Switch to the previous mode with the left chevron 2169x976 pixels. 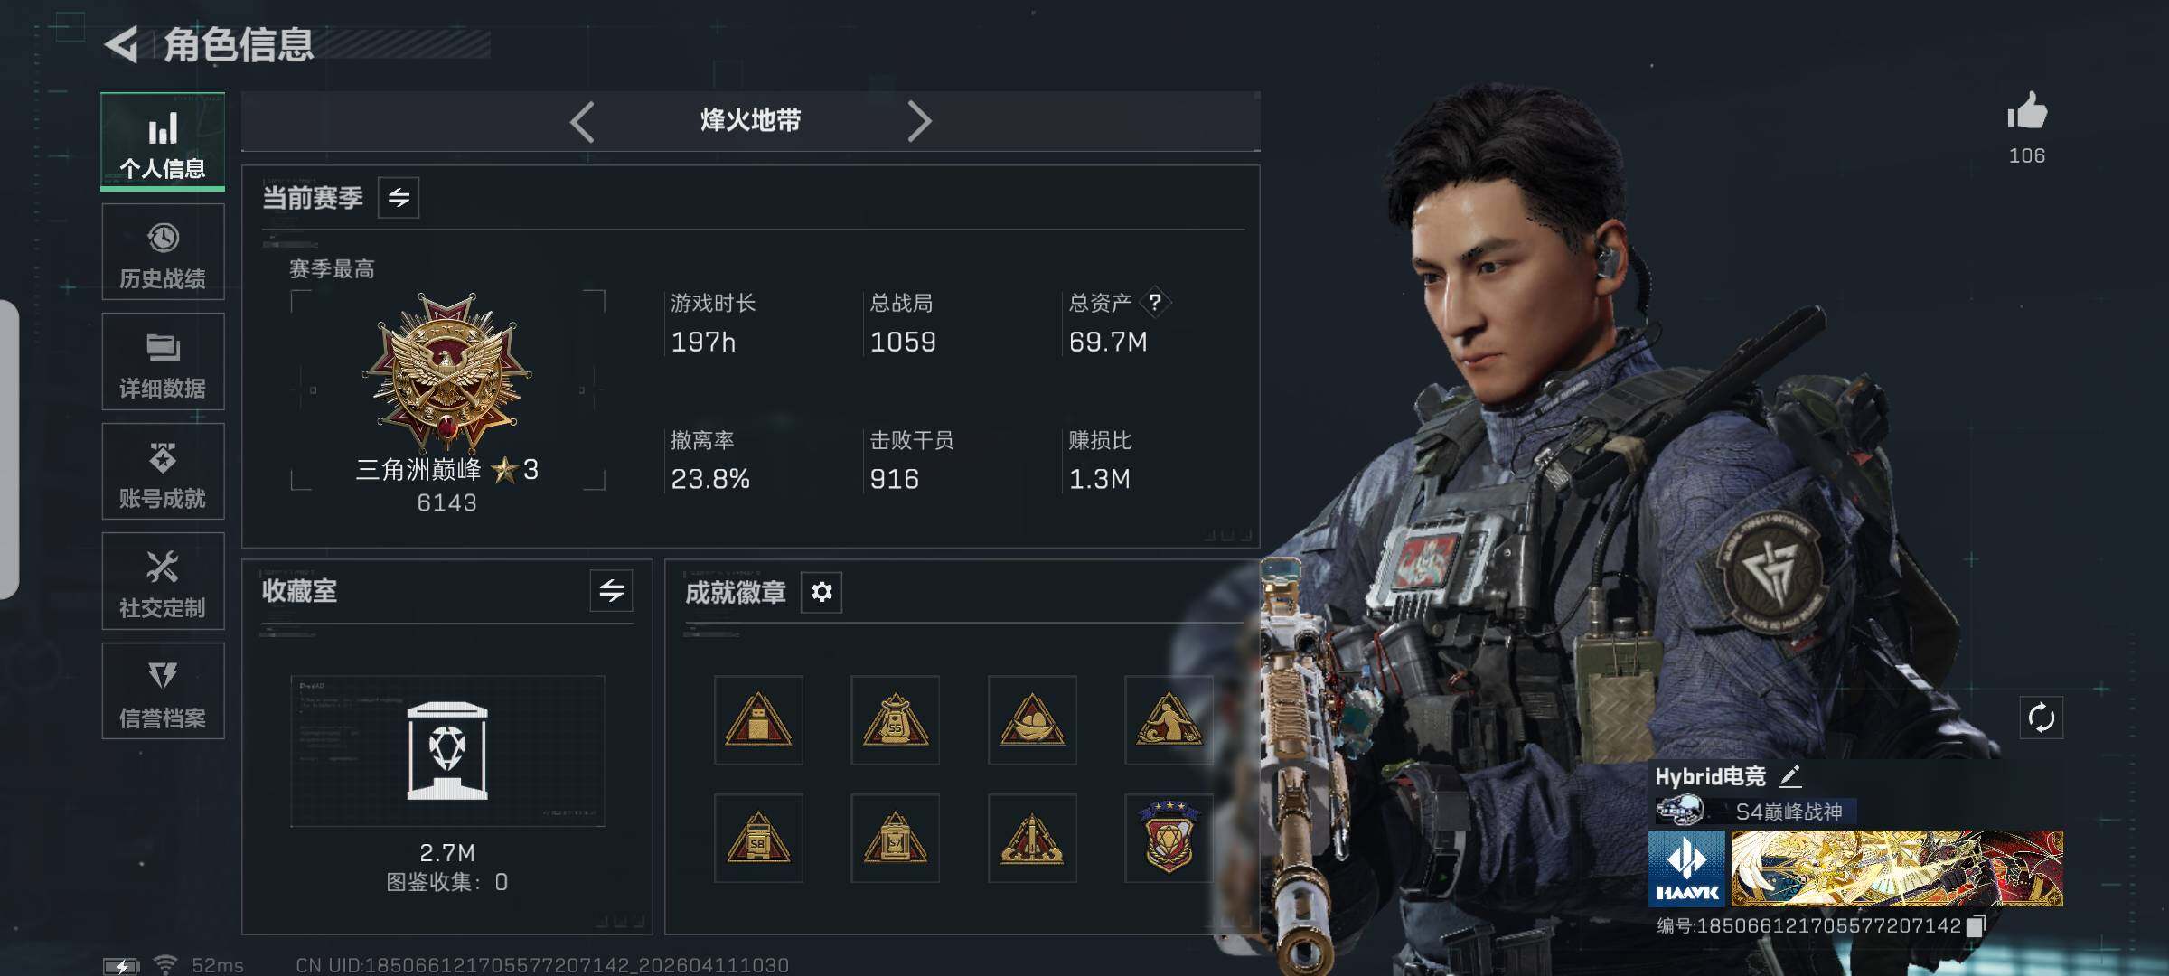583,121
